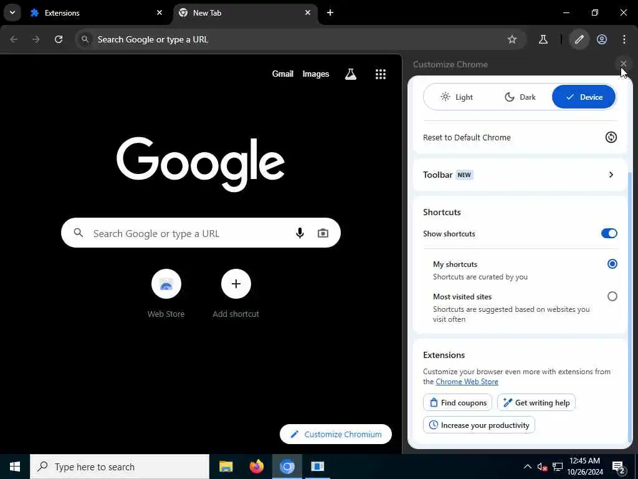
Task: Close the New Tab tab
Action: click(x=308, y=12)
